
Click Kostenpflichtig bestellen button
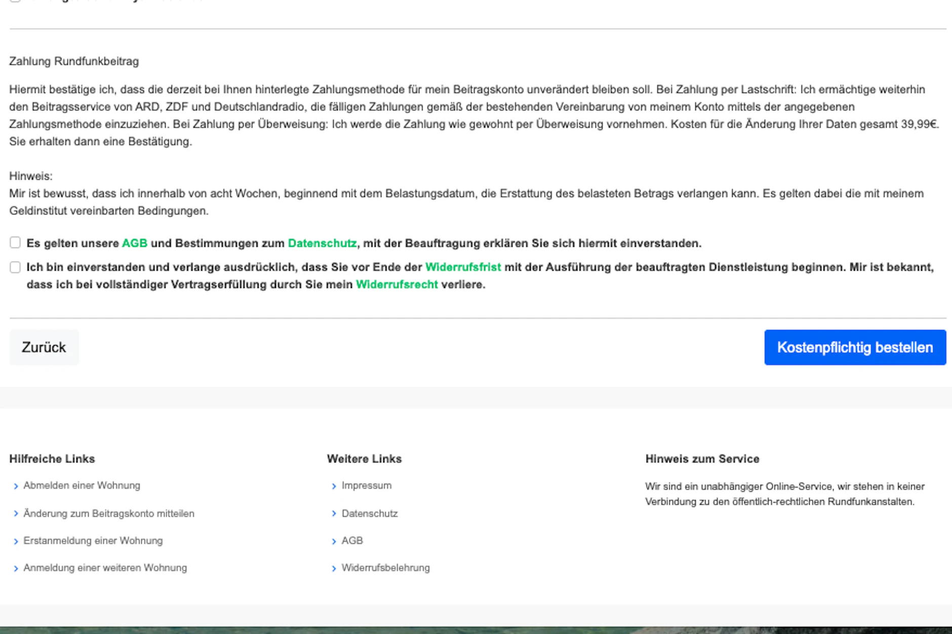(855, 347)
